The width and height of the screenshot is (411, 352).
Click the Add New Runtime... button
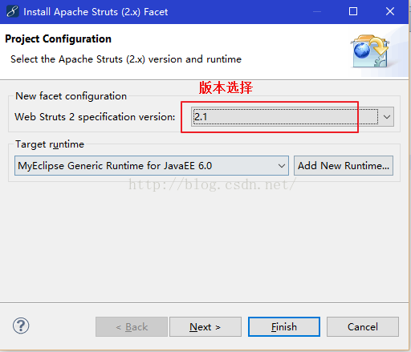point(344,166)
